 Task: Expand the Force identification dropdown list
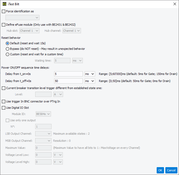(x=23, y=18)
